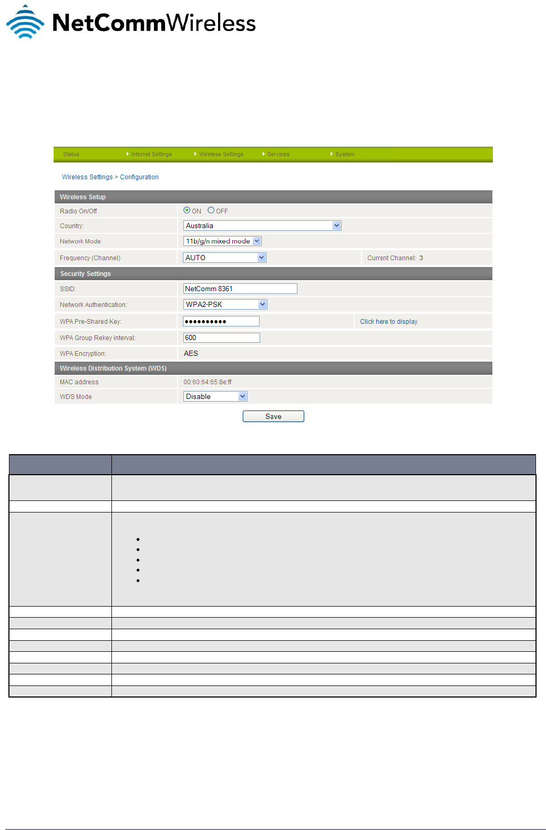
Task: Click the 'WPA Encryption:' label
Action: 83,354
